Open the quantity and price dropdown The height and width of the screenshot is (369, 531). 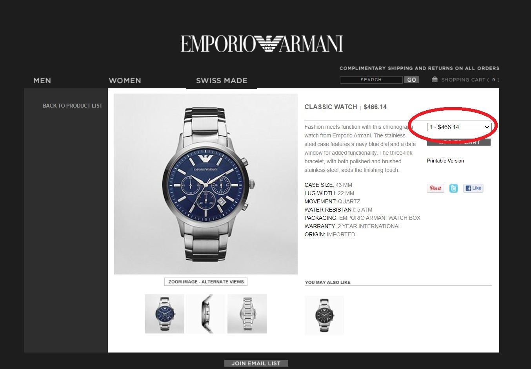point(459,127)
